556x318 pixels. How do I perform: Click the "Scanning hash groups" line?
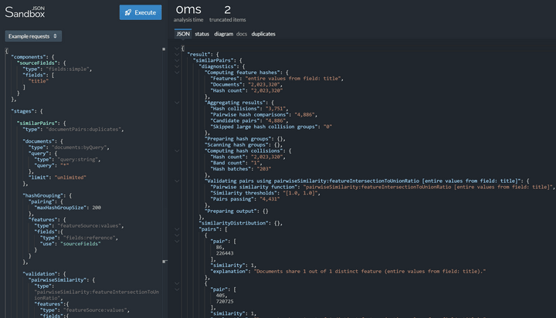tap(243, 145)
